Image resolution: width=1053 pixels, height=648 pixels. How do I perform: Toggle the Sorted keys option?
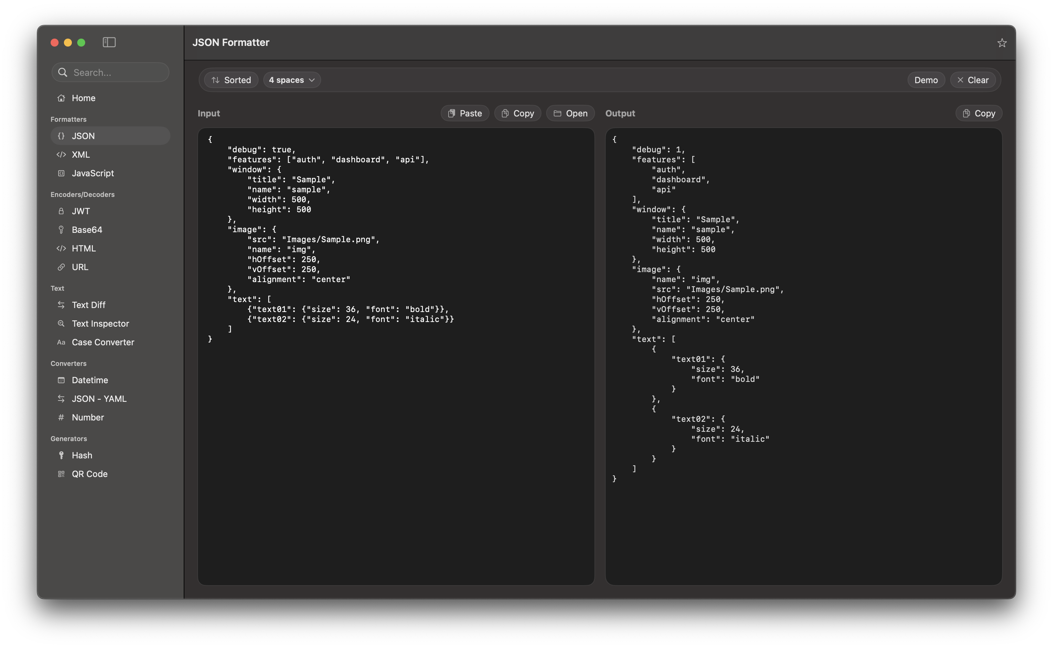pos(231,80)
